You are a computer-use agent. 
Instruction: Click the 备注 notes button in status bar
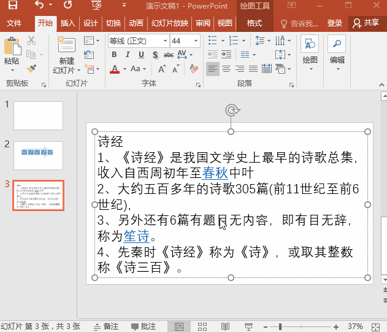[105, 326]
